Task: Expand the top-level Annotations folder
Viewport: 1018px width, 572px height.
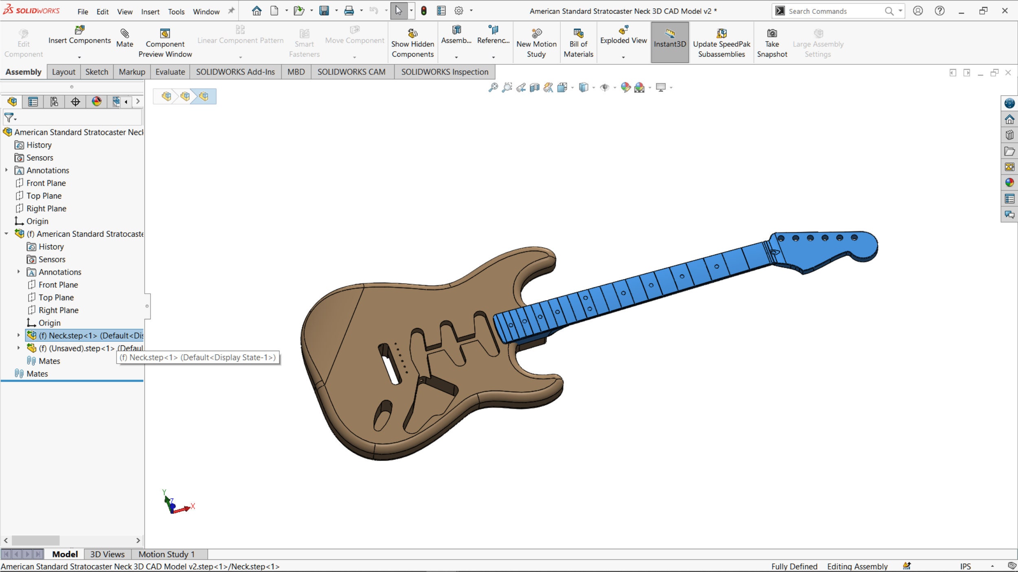Action: click(7, 170)
